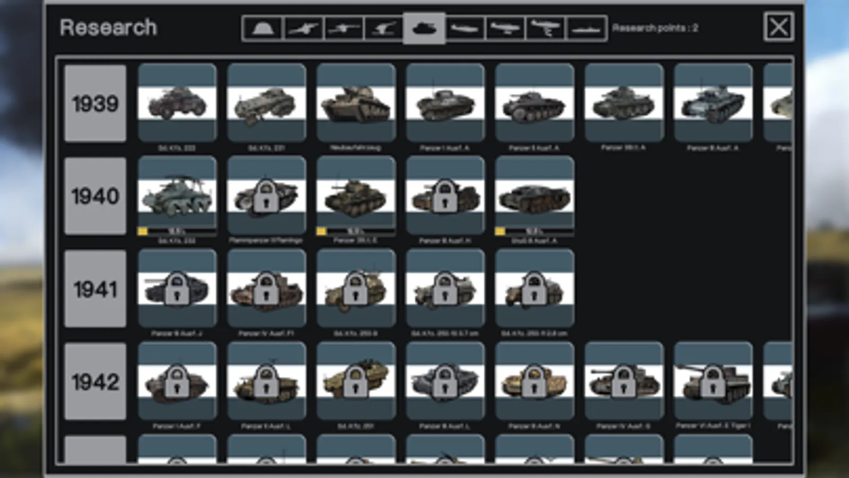Click the locked Sd.Kfz. 251 halftrack in 1942

[356, 381]
